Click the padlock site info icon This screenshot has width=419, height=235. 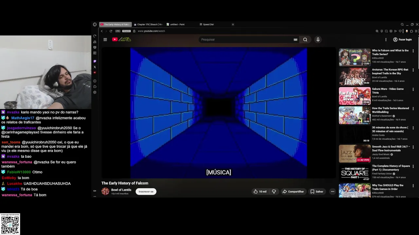(x=134, y=31)
